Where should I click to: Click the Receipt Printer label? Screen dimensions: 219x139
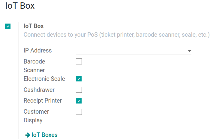click(x=43, y=101)
